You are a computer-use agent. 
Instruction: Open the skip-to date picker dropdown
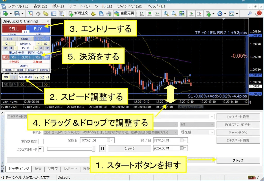(x=185, y=148)
